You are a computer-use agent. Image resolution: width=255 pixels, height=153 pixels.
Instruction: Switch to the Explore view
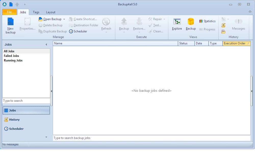pos(177,24)
